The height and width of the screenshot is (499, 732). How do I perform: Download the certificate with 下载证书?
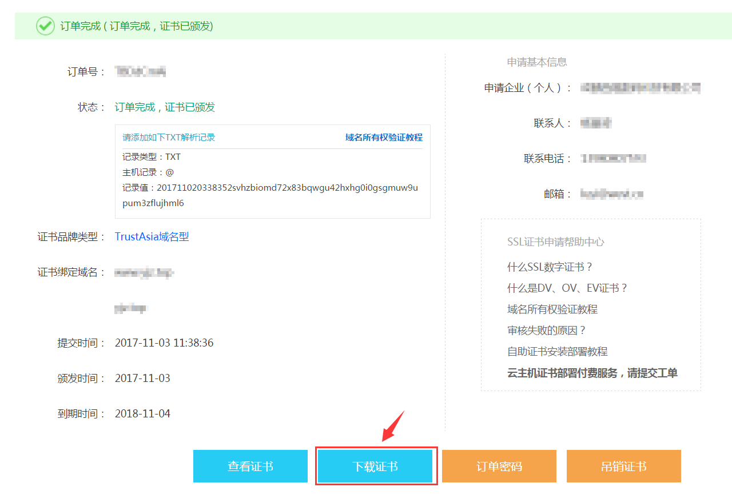(375, 466)
